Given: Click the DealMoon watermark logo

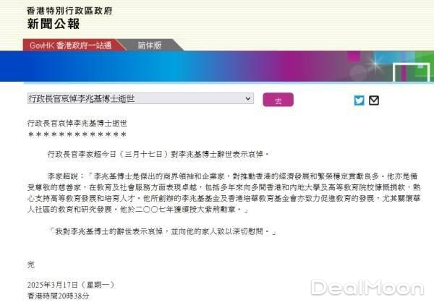Looking at the screenshot, I should point(367,288).
